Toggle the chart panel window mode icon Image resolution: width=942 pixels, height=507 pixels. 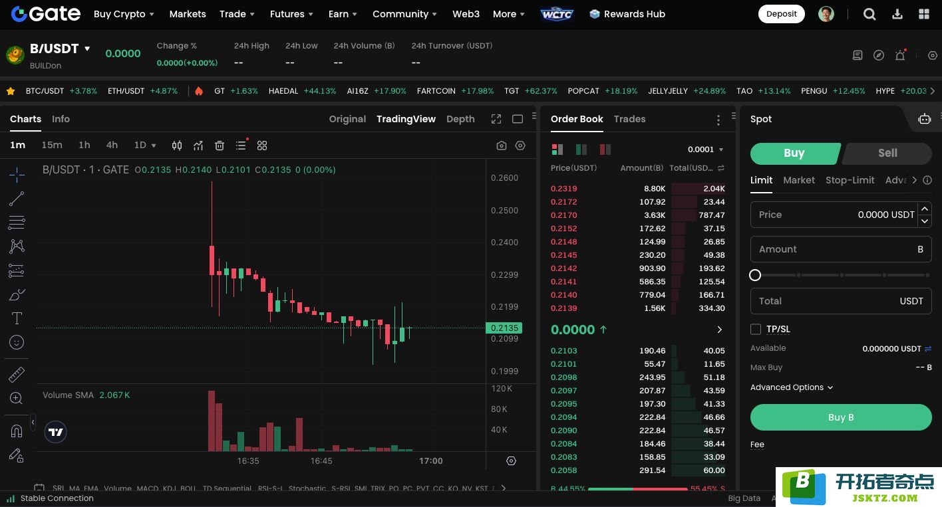click(x=518, y=119)
